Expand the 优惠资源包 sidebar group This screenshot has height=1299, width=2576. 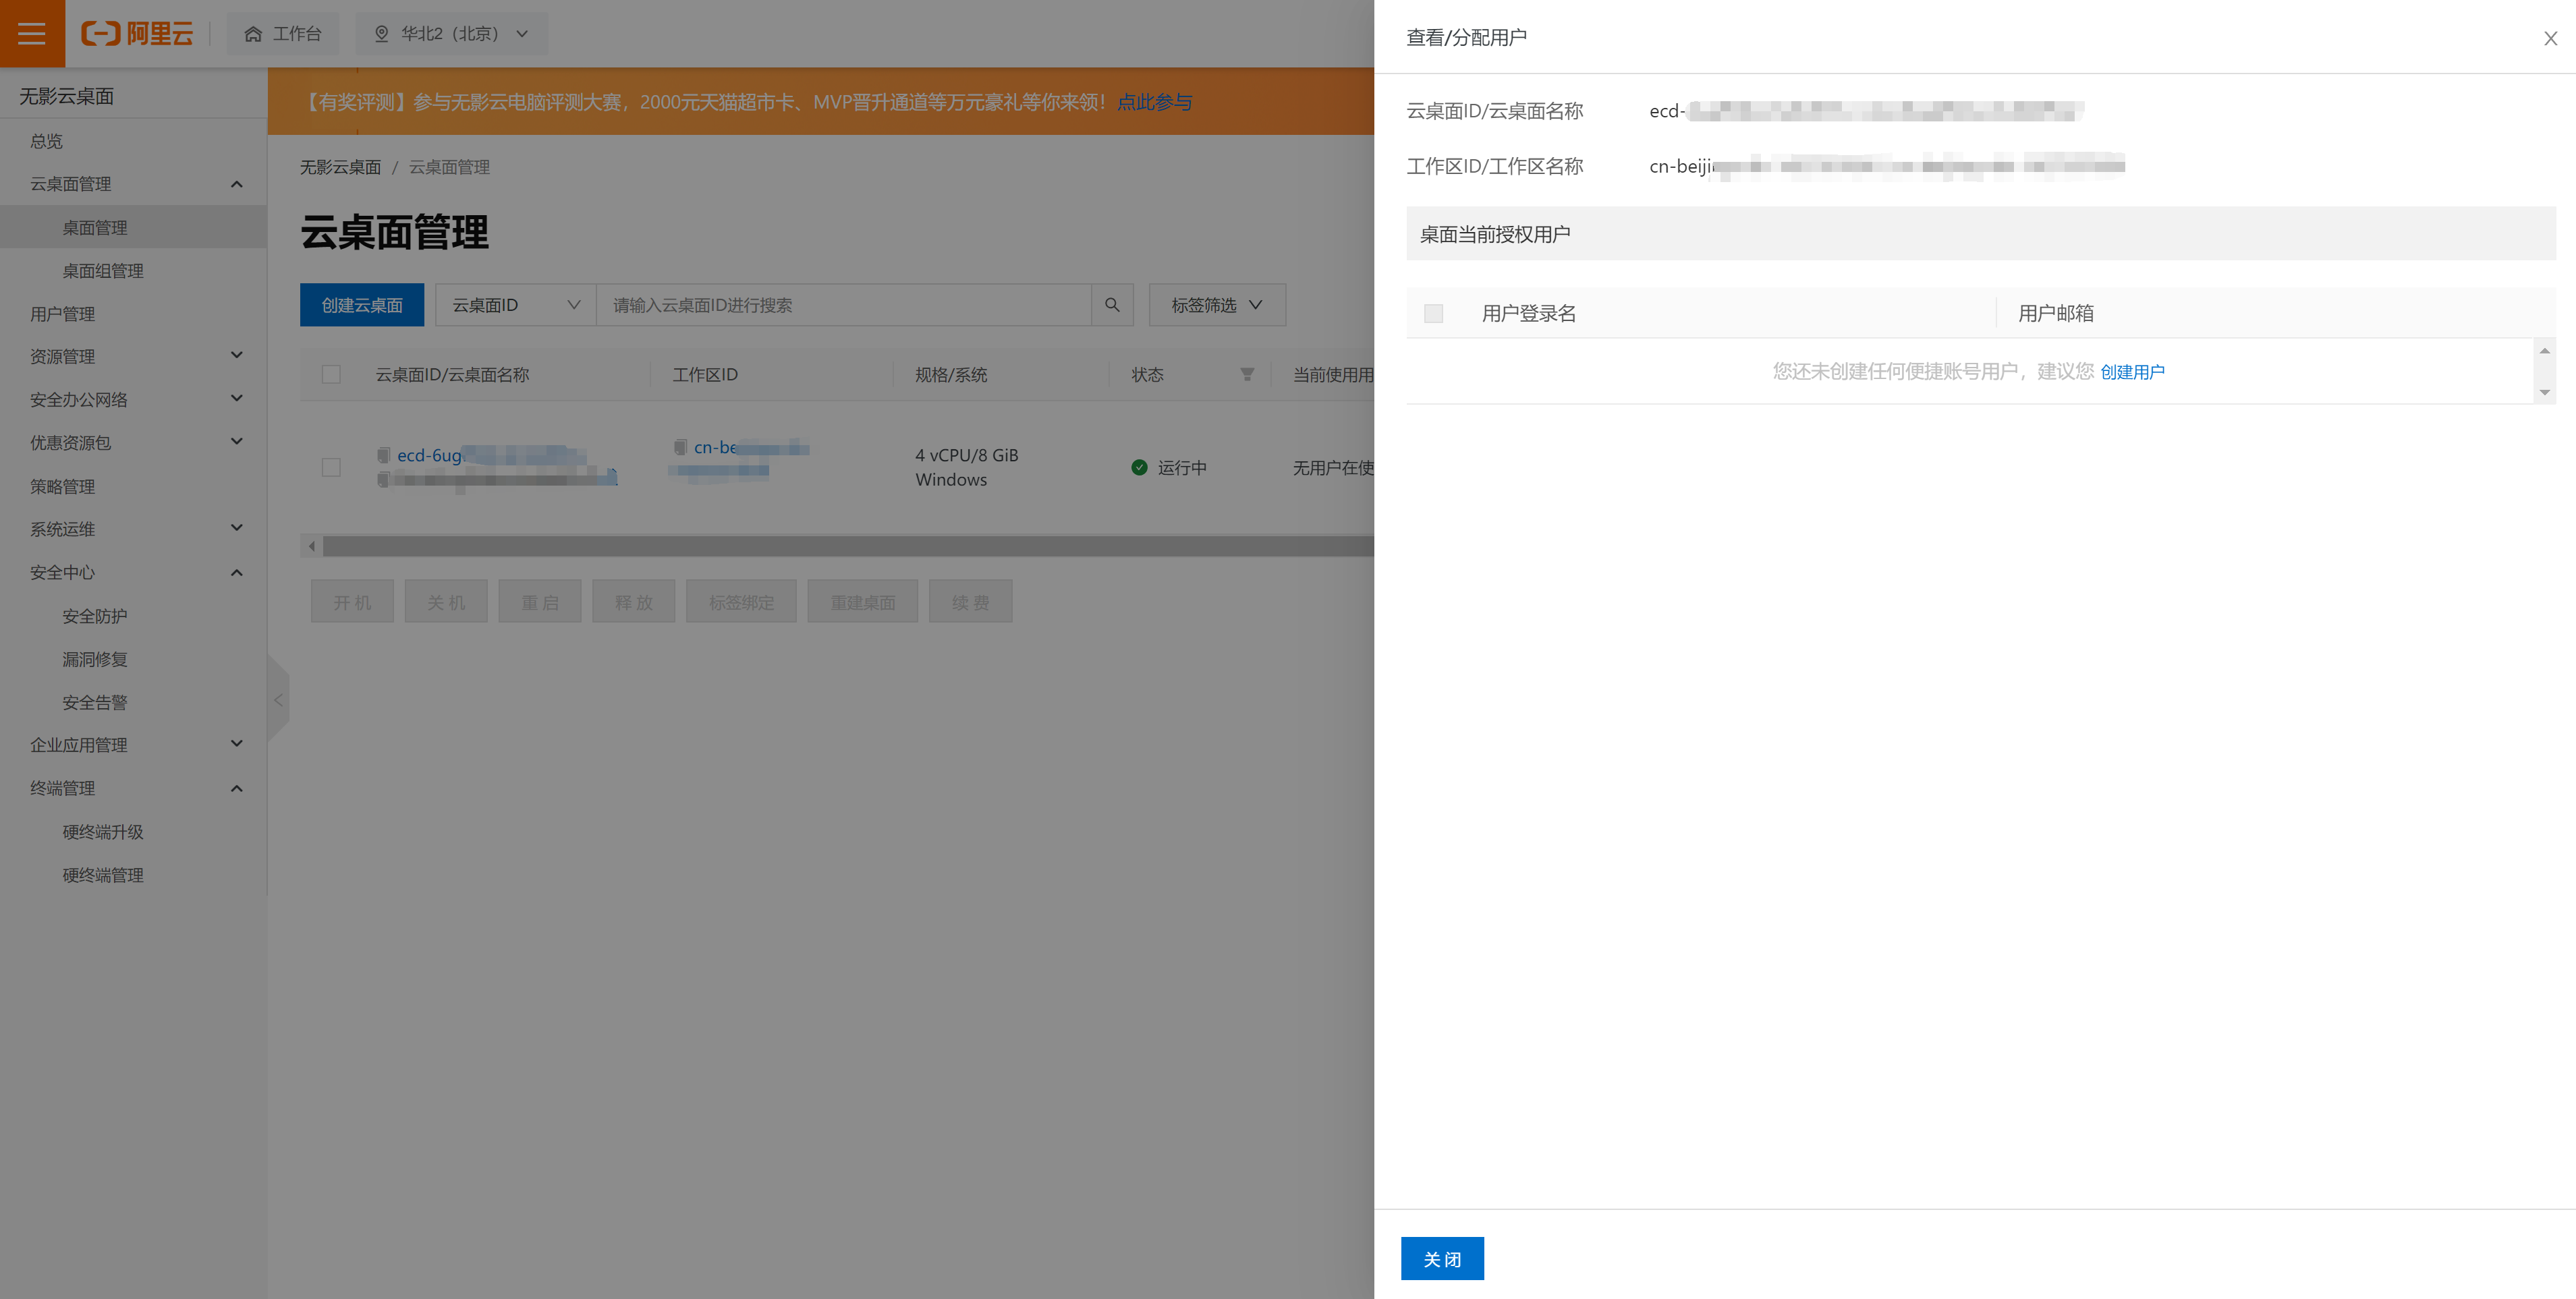pos(236,441)
